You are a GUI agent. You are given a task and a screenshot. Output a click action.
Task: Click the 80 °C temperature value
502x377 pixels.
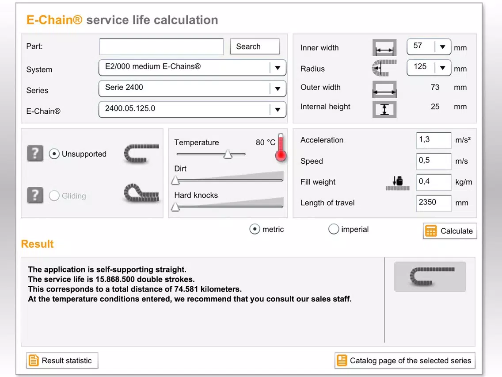[x=266, y=142]
